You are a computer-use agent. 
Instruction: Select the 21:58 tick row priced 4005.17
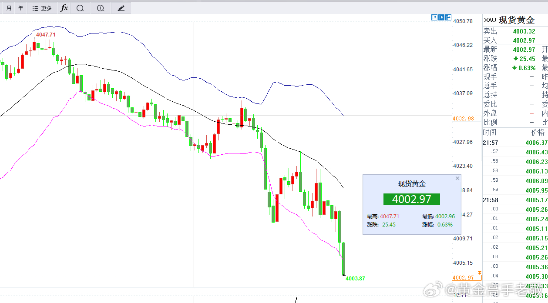[x=515, y=200]
